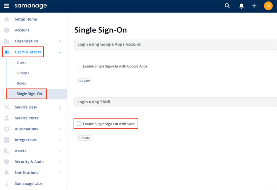Click the Setup Home house icon

click(x=7, y=19)
